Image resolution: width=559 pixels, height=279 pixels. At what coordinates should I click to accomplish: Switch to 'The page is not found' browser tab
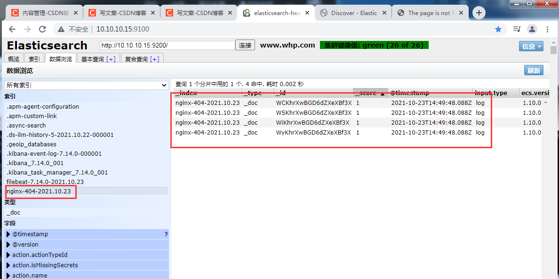(x=430, y=13)
